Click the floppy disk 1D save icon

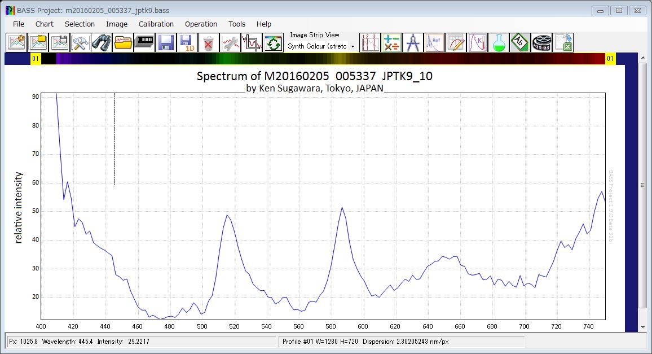187,42
